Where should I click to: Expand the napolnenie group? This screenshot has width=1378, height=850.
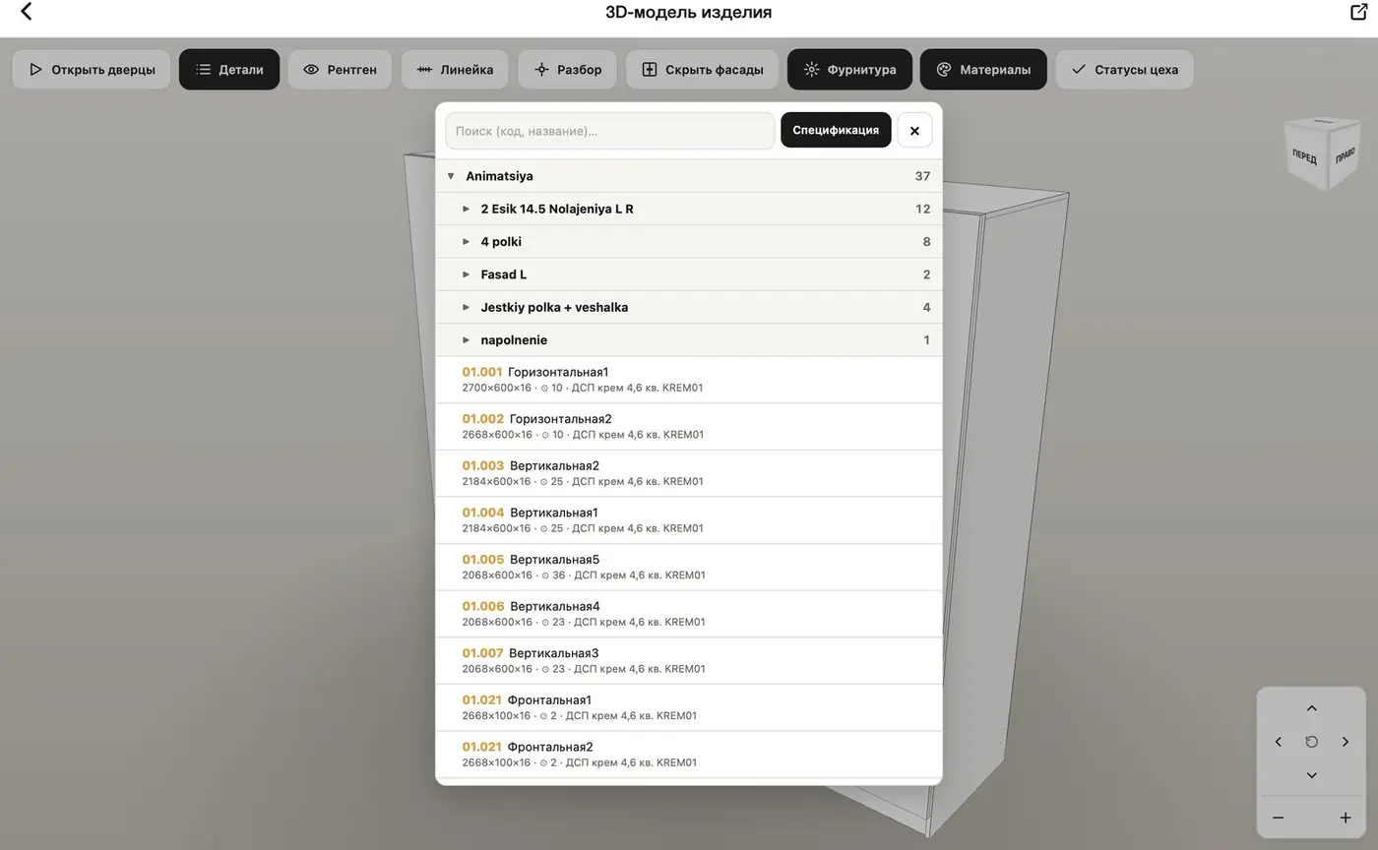click(x=689, y=340)
